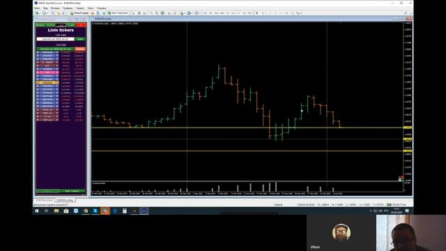
Task: Click the orange Delete list button
Action: (x=80, y=49)
